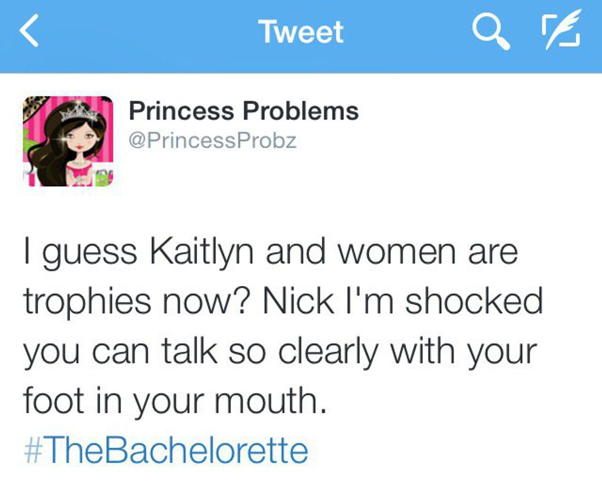The width and height of the screenshot is (602, 490).
Task: Compose a new tweet via quill icon
Action: point(560,31)
